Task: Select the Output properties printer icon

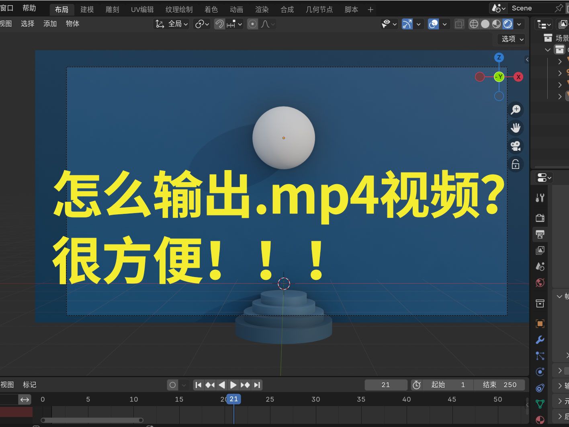Action: click(x=540, y=234)
